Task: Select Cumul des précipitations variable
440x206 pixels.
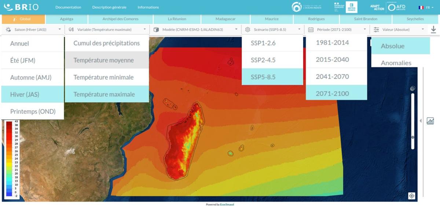Action: pos(107,43)
